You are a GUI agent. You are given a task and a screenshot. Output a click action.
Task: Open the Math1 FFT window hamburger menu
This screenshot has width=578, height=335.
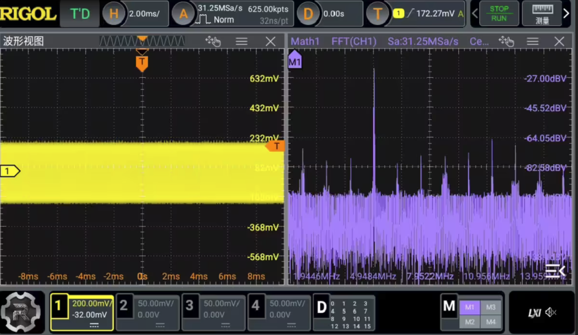click(x=532, y=41)
